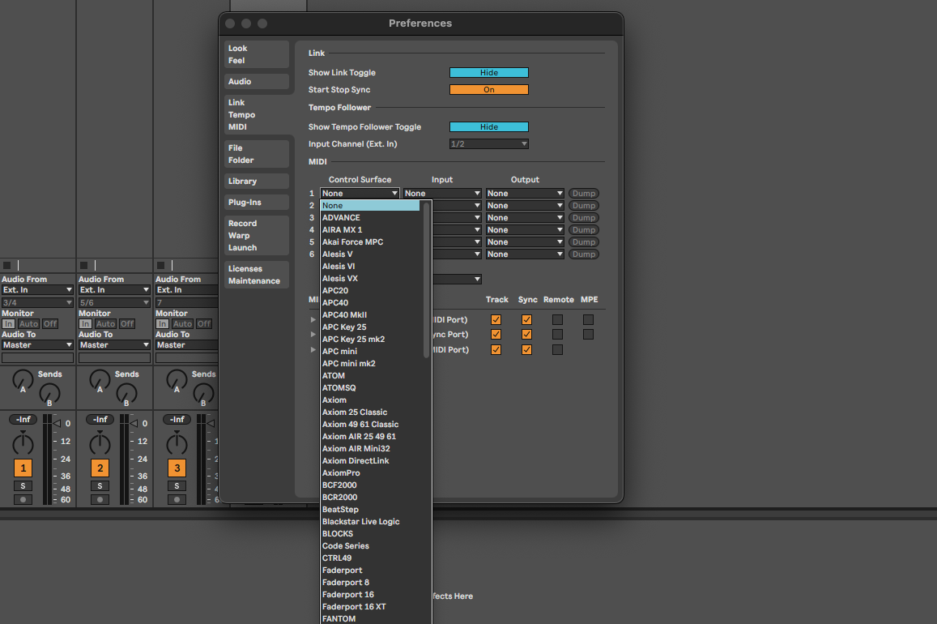The width and height of the screenshot is (937, 624).
Task: Expand third MIDI port row triangle
Action: tap(313, 349)
